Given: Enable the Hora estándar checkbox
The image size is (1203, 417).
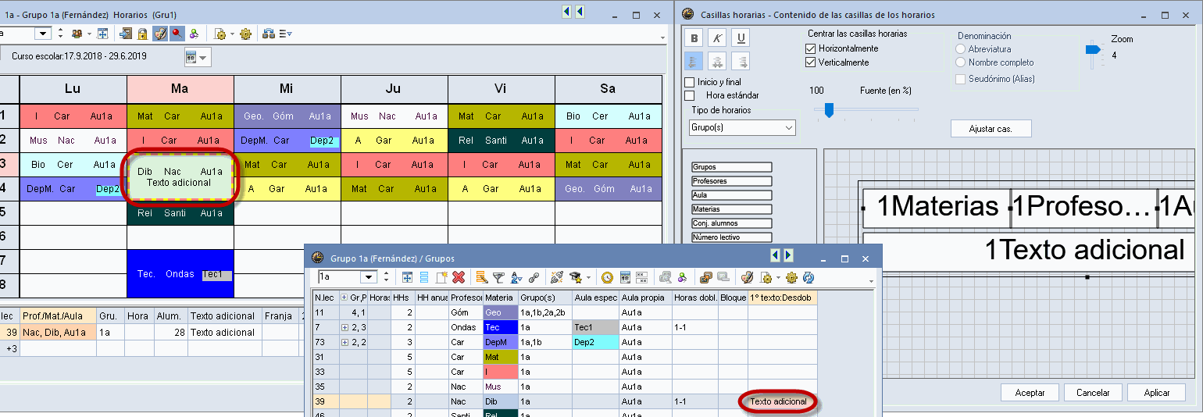Looking at the screenshot, I should pyautogui.click(x=689, y=95).
